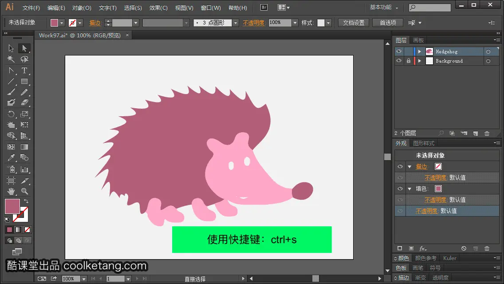The image size is (504, 284).
Task: Open Adobe Bridge with the Br icon
Action: pos(264,8)
